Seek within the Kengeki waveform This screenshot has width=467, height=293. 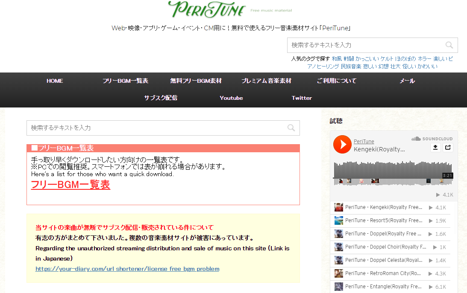(x=393, y=173)
